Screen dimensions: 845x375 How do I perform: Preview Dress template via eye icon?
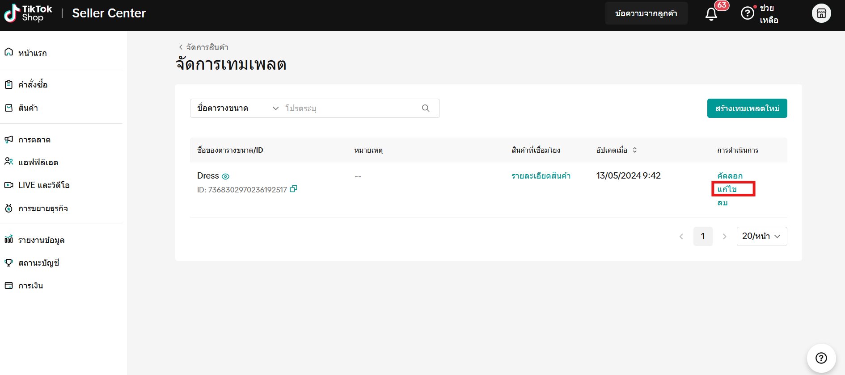226,176
